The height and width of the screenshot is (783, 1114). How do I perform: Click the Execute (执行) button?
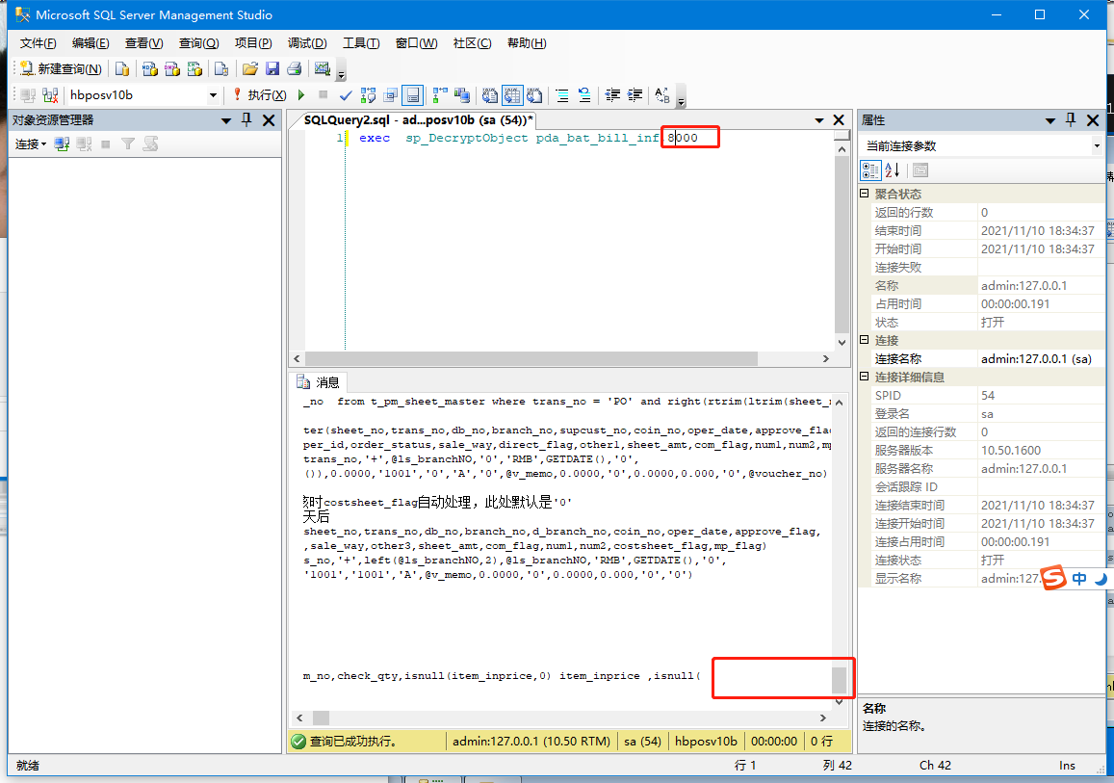click(x=258, y=95)
